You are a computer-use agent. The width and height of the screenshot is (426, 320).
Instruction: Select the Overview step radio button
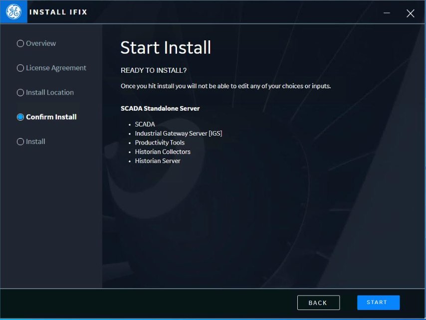[20, 43]
